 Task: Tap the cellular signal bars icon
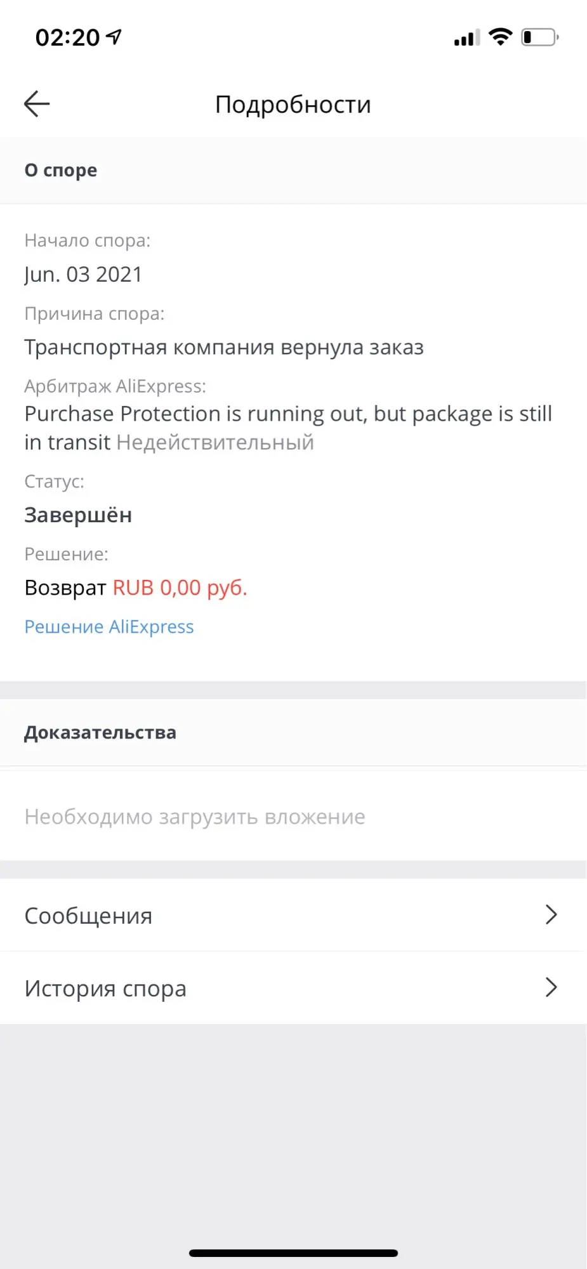(x=466, y=38)
